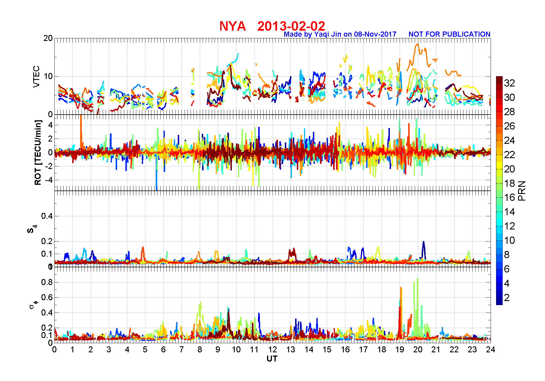Click the ROT axis tick label "-4"

coord(49,180)
